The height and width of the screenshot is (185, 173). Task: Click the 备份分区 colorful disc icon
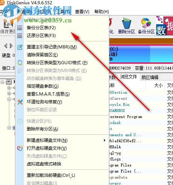coord(146,23)
